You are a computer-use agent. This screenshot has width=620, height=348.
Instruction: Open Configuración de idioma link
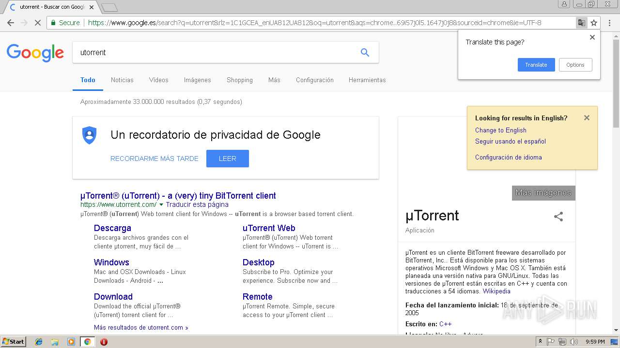[509, 158]
